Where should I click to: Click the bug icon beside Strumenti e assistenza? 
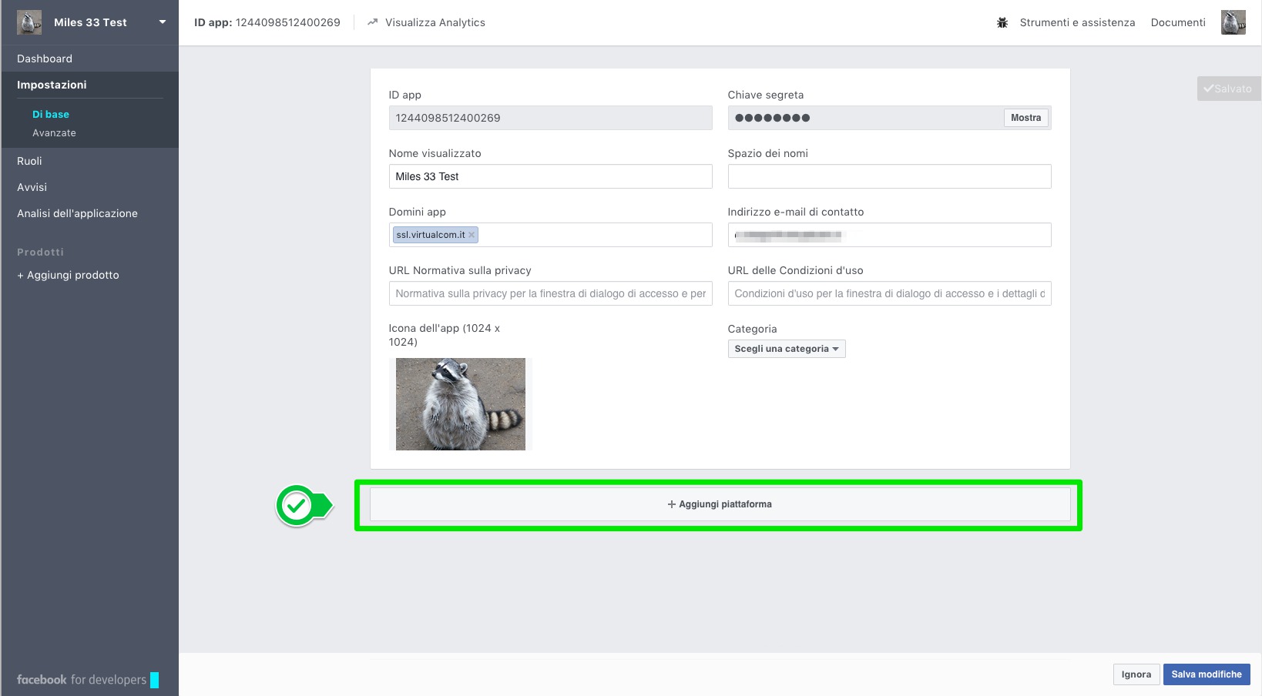pos(1002,22)
